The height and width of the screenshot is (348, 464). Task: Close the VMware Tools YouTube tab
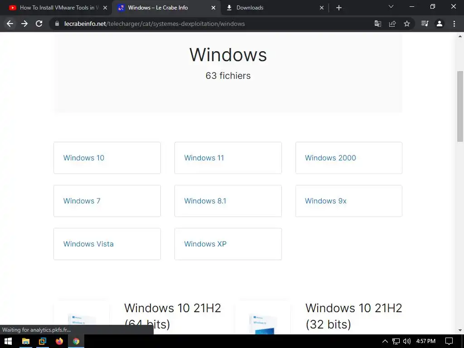105,8
